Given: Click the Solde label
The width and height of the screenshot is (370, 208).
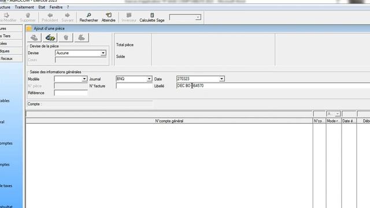Looking at the screenshot, I should pos(120,57).
